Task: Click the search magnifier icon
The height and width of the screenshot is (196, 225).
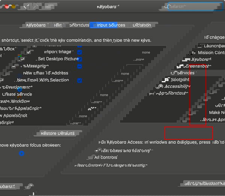Action: point(167,6)
